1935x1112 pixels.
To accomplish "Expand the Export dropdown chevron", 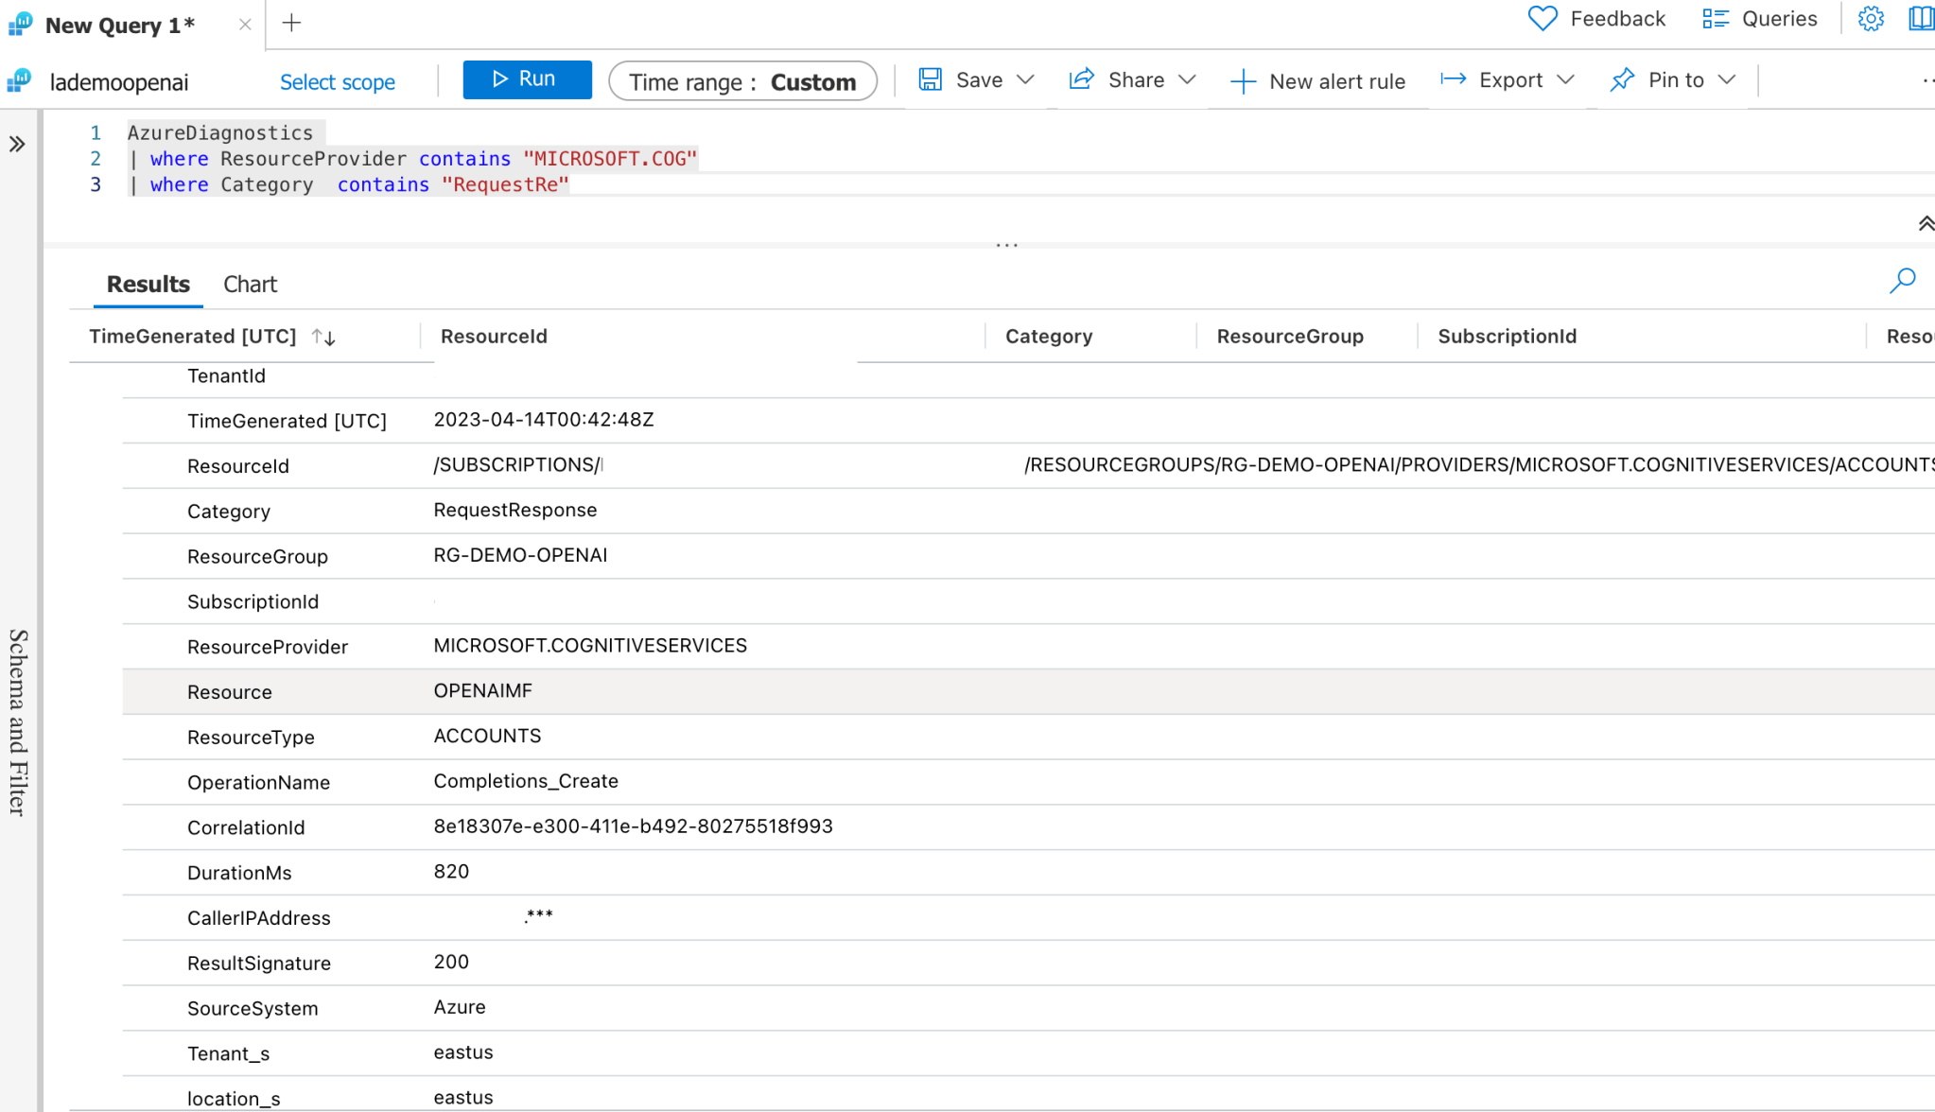I will (x=1565, y=79).
